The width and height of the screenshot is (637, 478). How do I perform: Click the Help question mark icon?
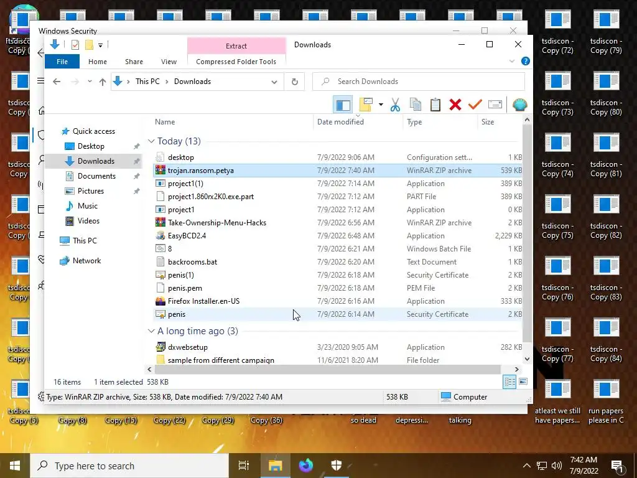tap(525, 62)
